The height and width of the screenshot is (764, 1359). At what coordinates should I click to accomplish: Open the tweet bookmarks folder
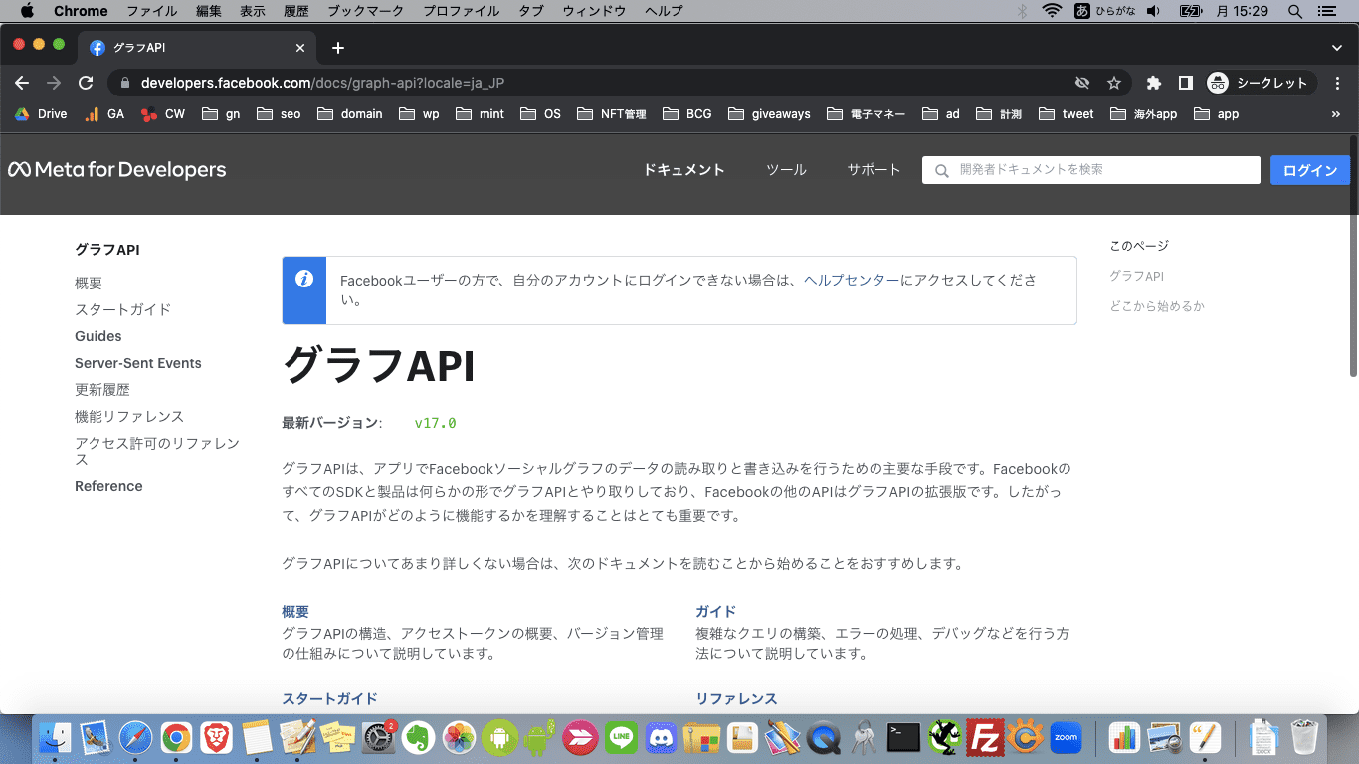click(x=1066, y=114)
